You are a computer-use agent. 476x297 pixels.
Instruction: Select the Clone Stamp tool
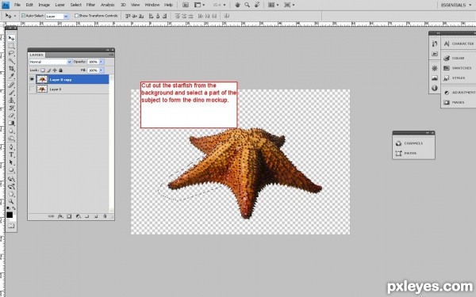click(11, 100)
